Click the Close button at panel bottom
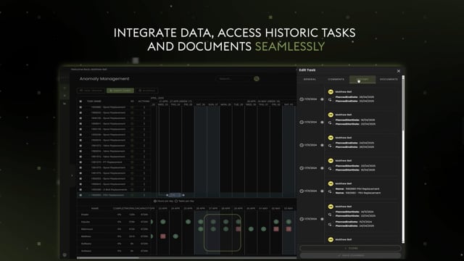The image size is (464, 261). (351, 248)
